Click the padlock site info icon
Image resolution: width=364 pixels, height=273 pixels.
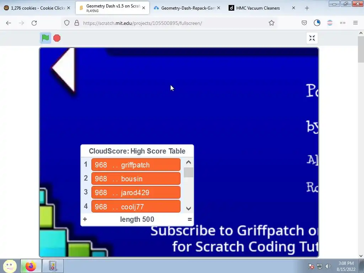[77, 23]
